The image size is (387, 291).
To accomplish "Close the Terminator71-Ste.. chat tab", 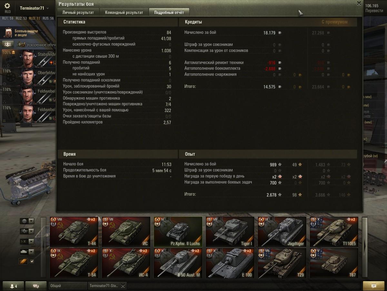I will click(x=123, y=286).
